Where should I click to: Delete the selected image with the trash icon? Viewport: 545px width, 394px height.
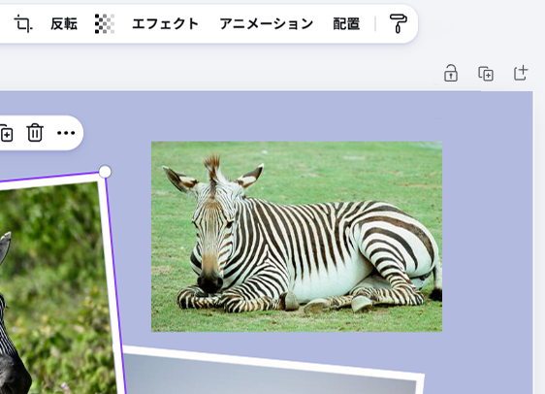click(x=35, y=133)
